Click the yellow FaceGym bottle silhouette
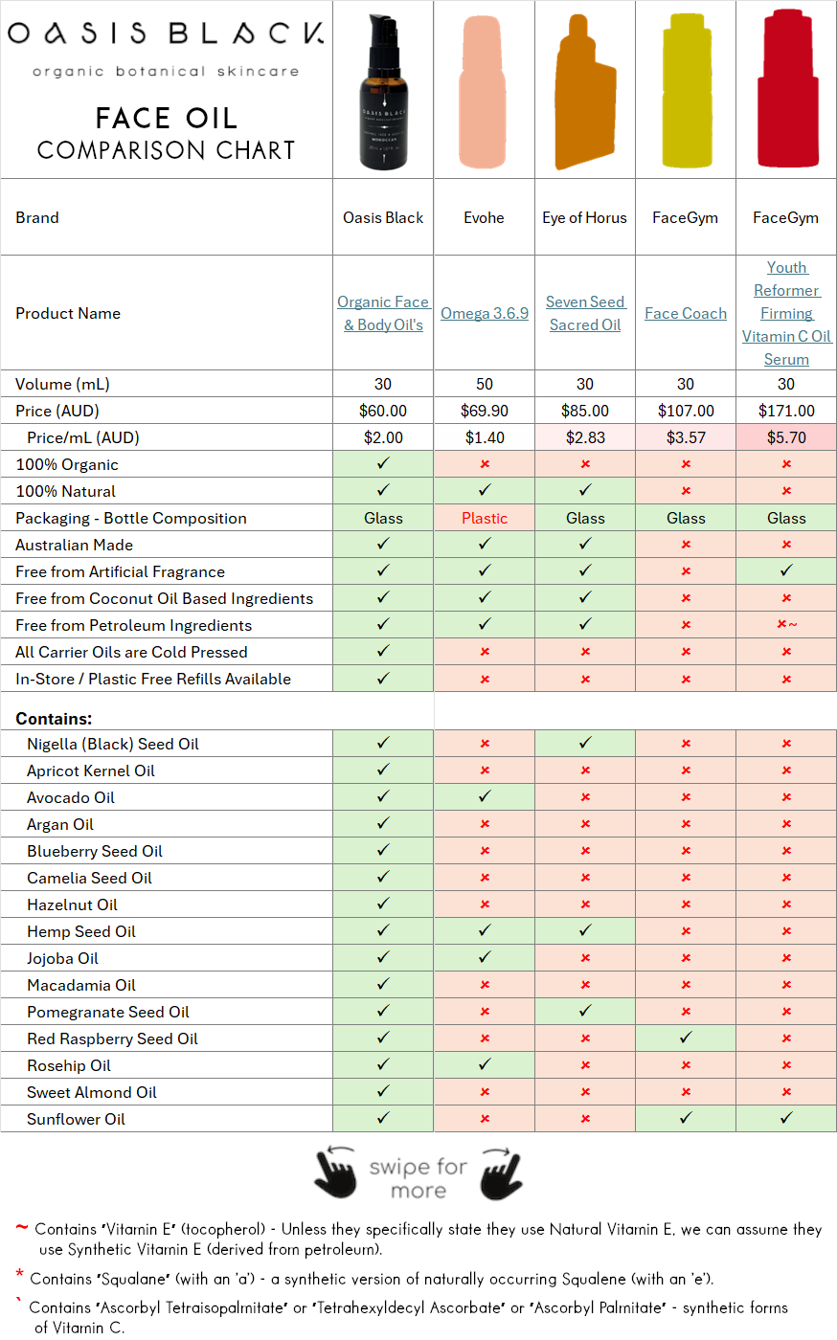The height and width of the screenshot is (1340, 837). pyautogui.click(x=687, y=90)
